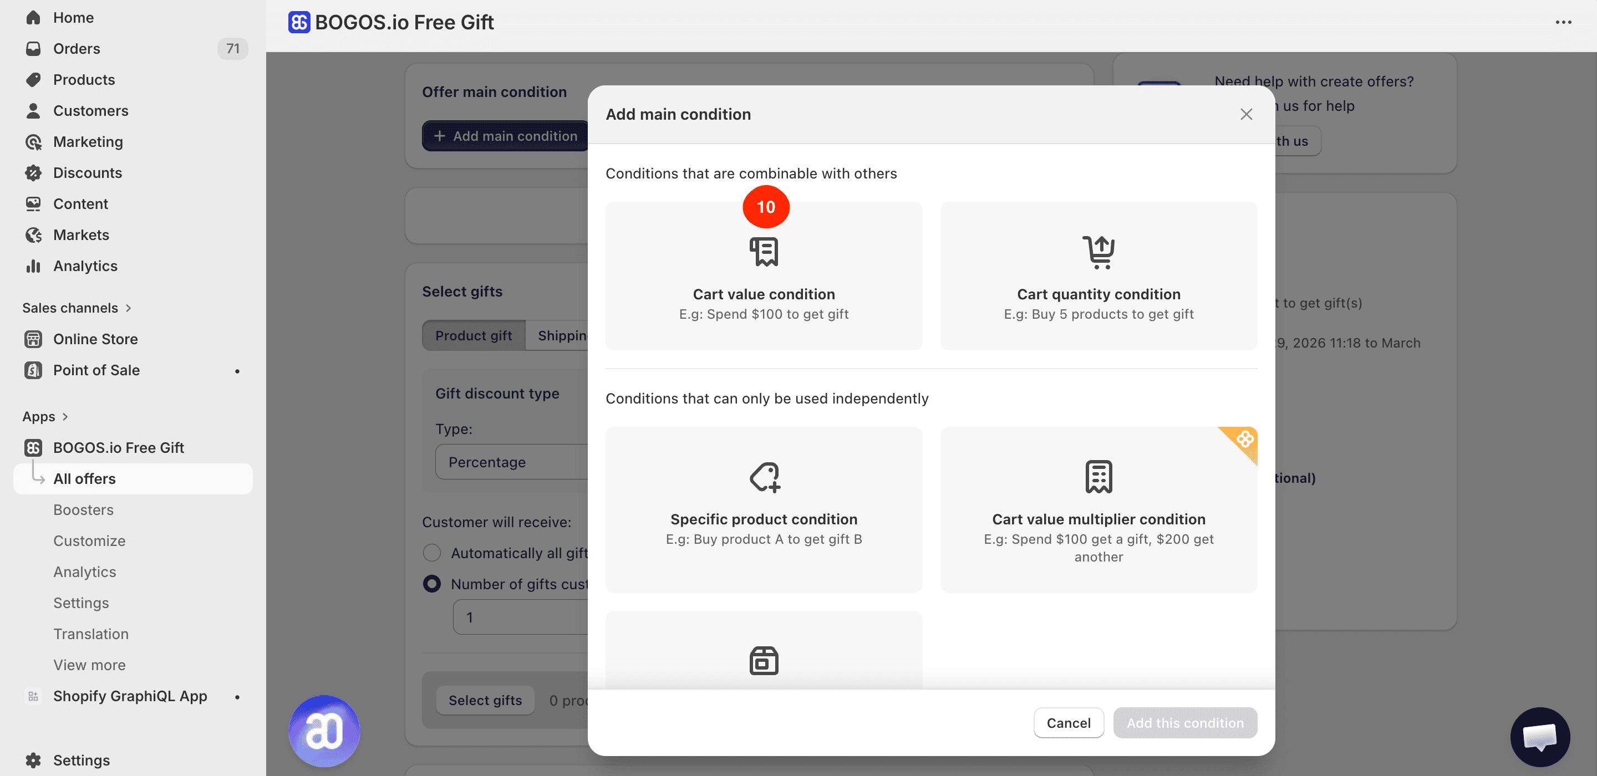Open the three-dot more actions menu

(x=1563, y=22)
